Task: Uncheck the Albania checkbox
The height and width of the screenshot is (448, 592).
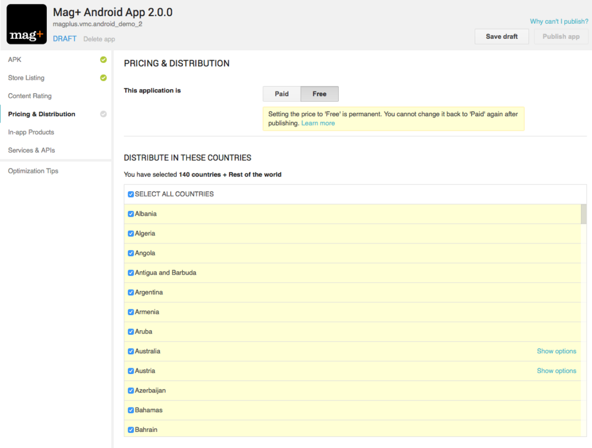Action: coord(131,214)
